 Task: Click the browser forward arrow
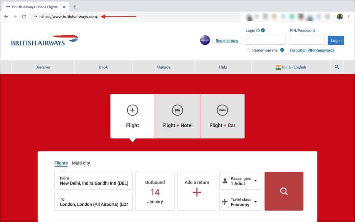tap(15, 17)
